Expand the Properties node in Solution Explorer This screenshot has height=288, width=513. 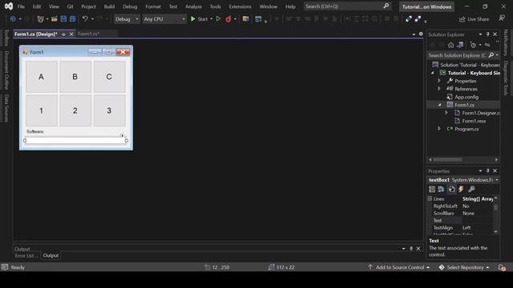[439, 81]
